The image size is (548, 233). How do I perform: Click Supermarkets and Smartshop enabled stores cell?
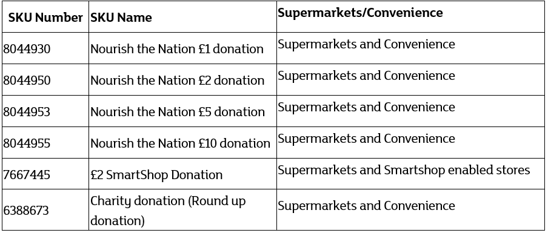click(410, 174)
